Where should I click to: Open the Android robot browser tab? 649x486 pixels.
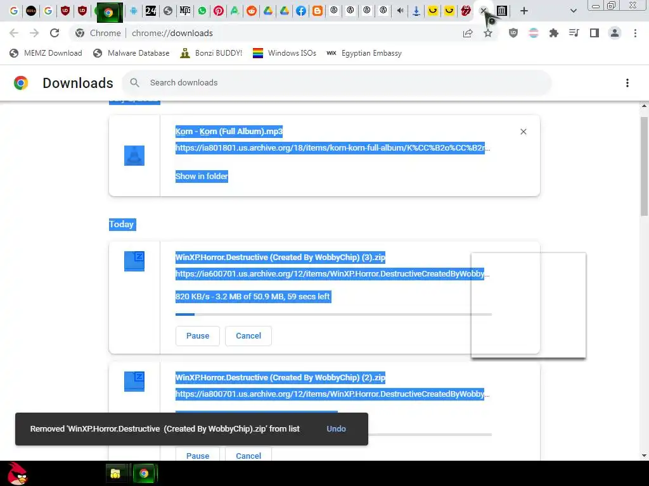133,11
